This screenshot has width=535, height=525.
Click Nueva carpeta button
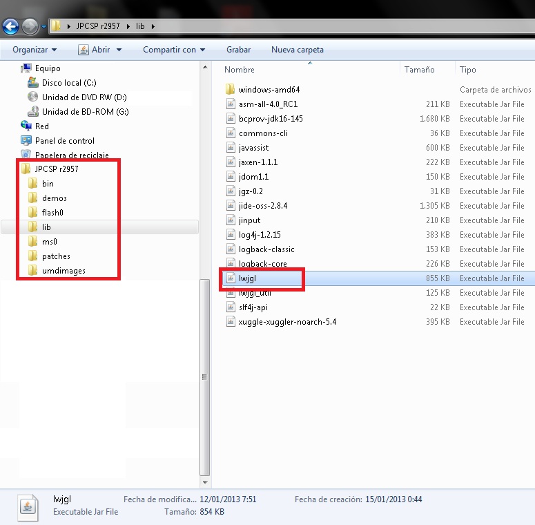click(297, 50)
